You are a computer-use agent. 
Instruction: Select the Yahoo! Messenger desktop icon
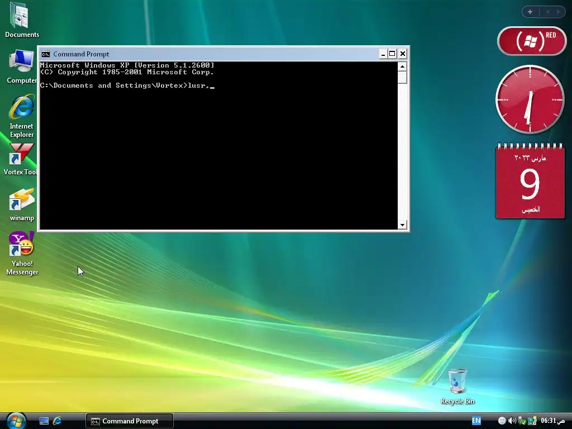[22, 253]
